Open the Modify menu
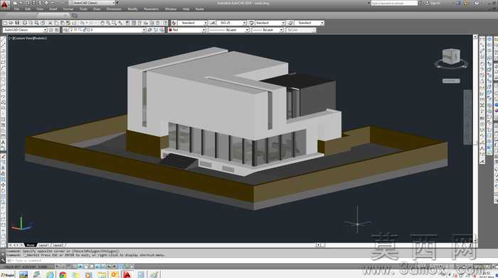Viewport: 498px width, 278px height. tap(132, 9)
